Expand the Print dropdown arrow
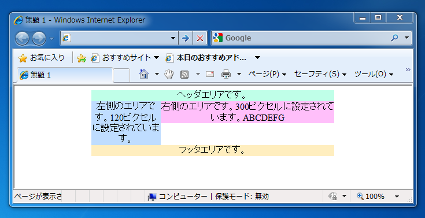The image size is (425, 218). pos(239,74)
